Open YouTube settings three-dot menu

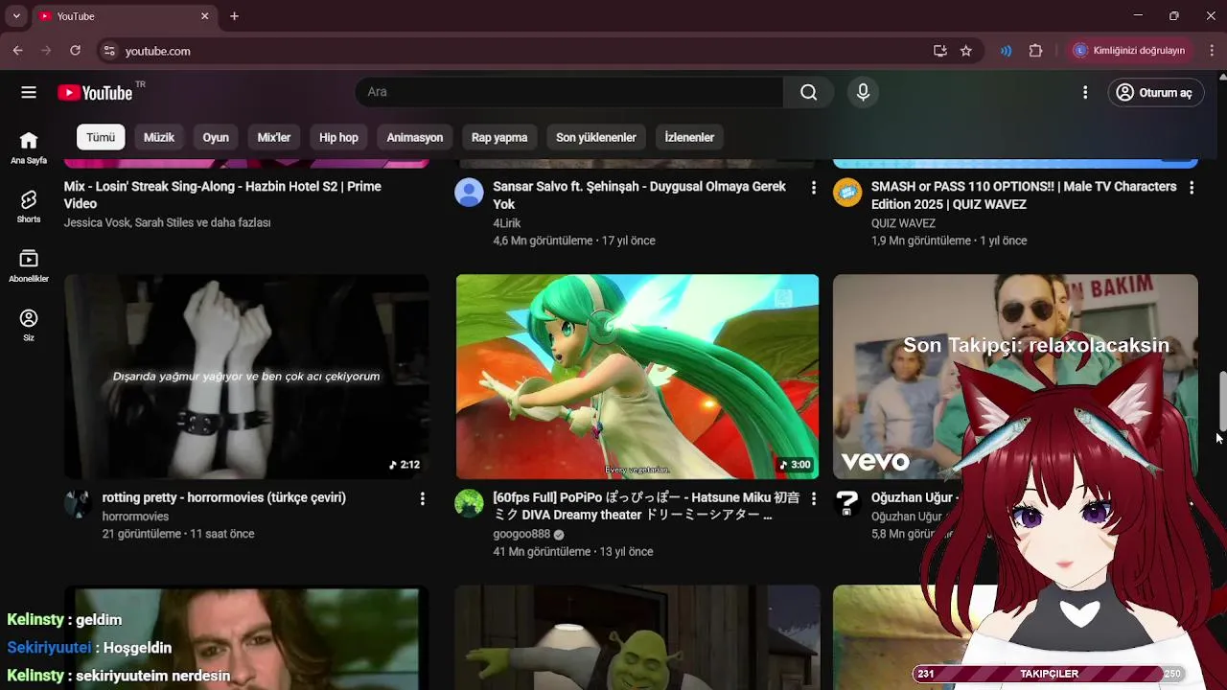click(1085, 92)
